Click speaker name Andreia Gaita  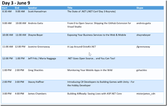(35, 23)
